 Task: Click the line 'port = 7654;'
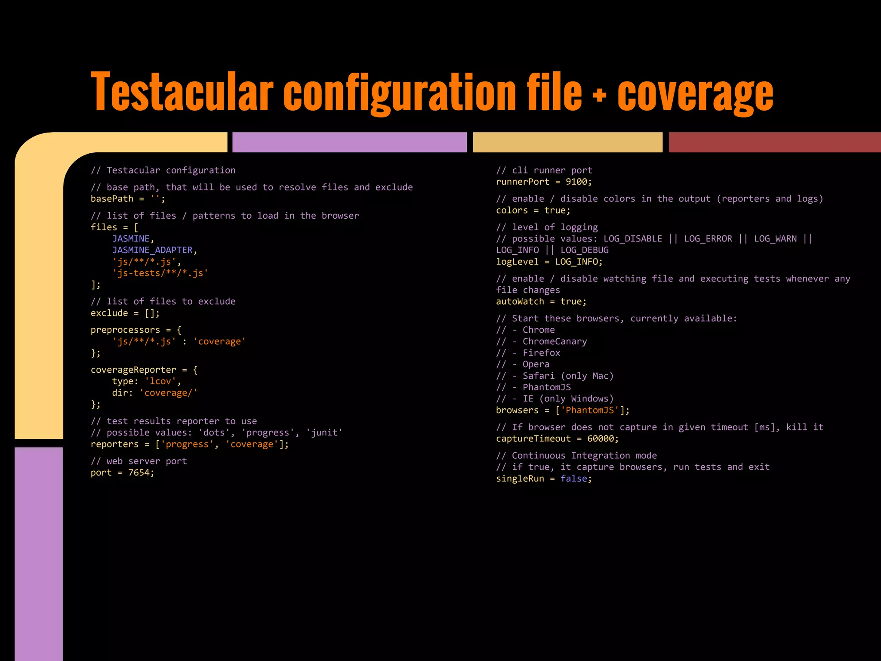pos(123,473)
